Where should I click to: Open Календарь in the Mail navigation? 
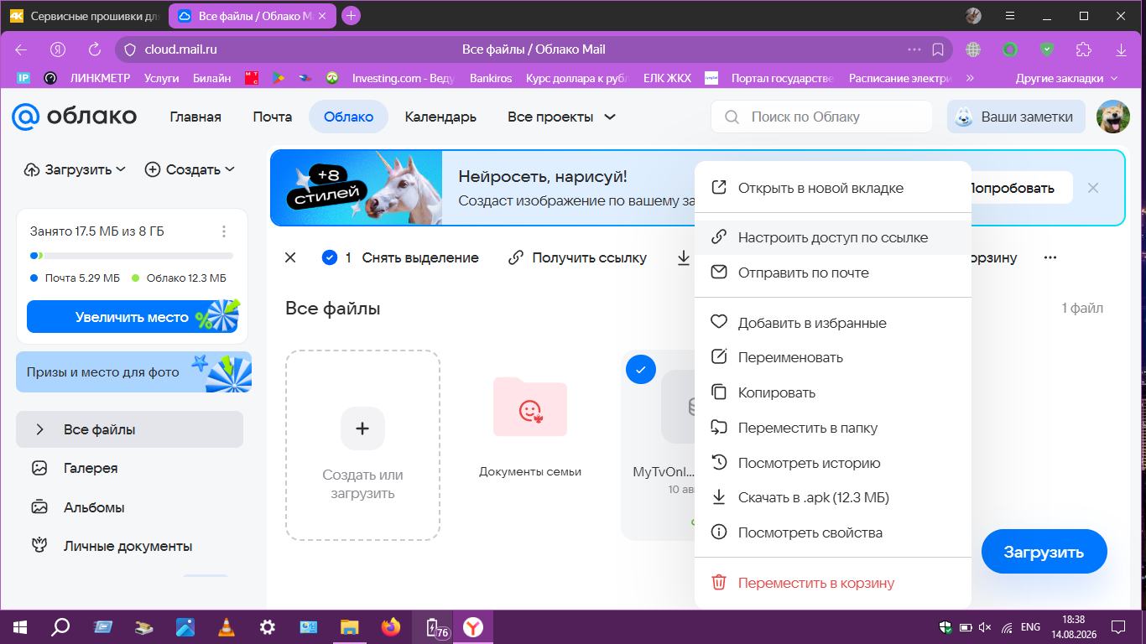pyautogui.click(x=440, y=117)
